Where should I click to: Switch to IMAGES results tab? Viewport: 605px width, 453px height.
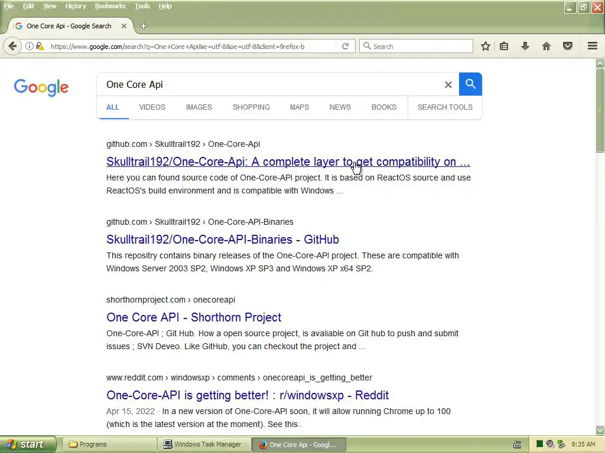199,107
